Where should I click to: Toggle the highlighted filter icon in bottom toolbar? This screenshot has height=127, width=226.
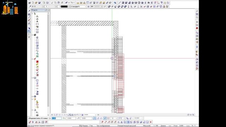click(x=128, y=122)
